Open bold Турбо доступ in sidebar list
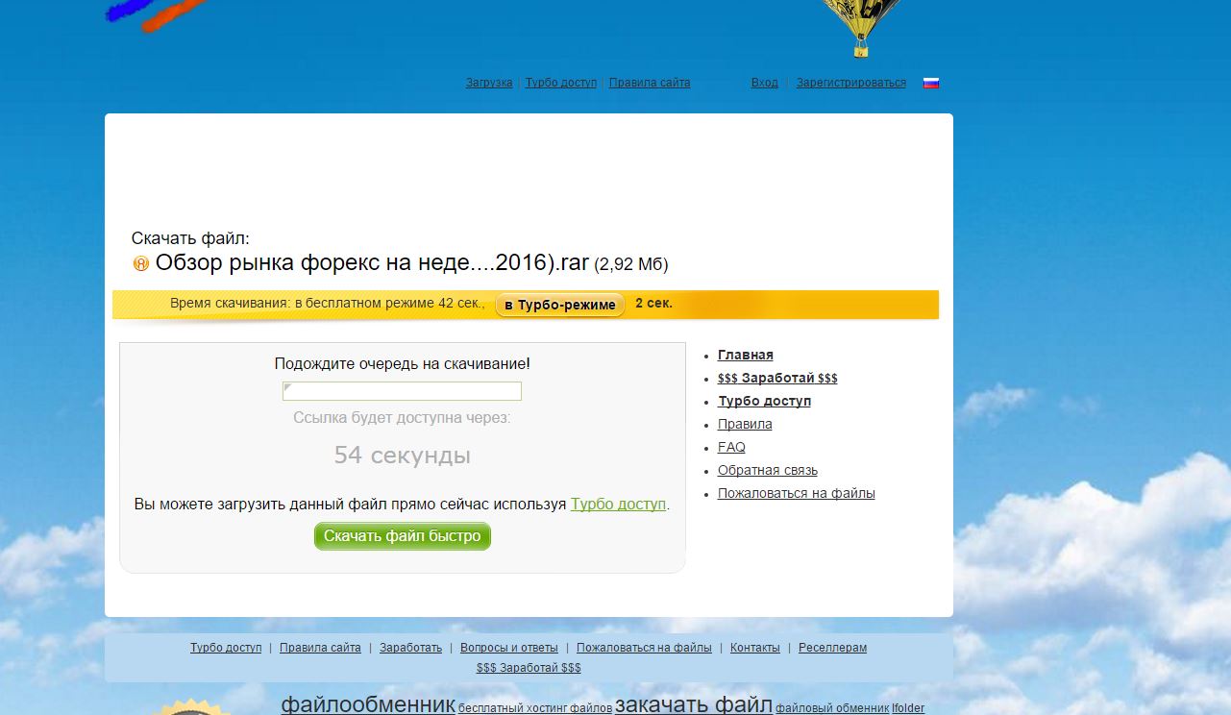 coord(764,401)
